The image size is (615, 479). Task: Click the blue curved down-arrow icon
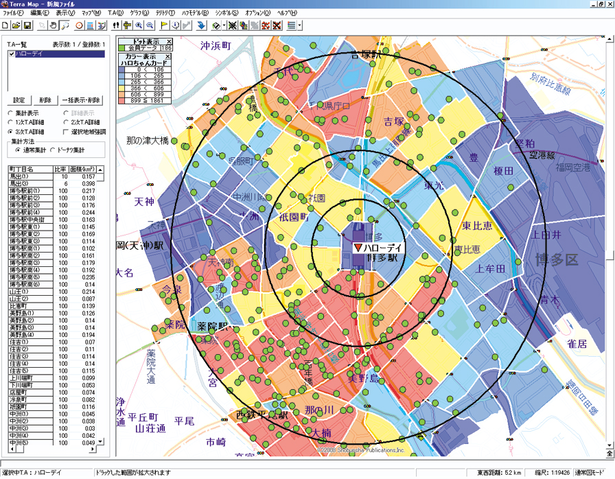201,25
